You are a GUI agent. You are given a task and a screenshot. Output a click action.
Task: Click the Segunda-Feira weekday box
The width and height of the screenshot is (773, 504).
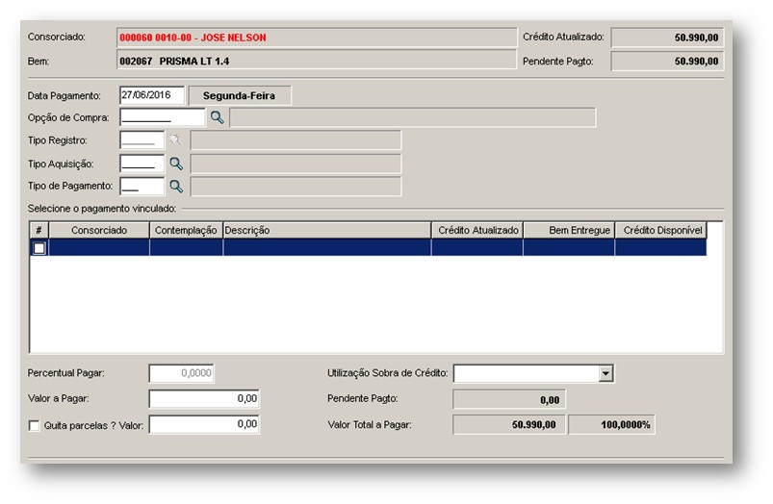click(x=240, y=95)
